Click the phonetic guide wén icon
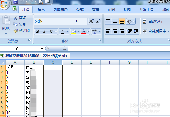The width and height of the screenshot is (170, 117). tap(95, 32)
